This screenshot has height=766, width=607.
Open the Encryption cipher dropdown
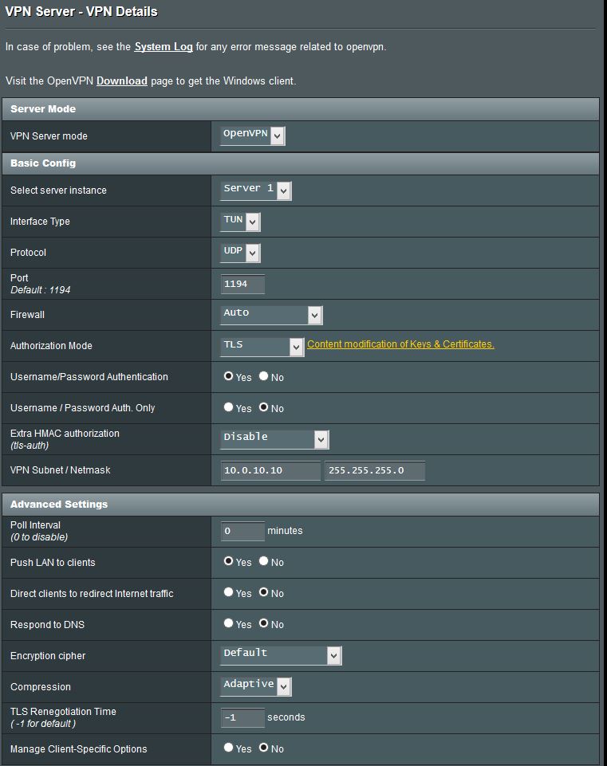[281, 655]
